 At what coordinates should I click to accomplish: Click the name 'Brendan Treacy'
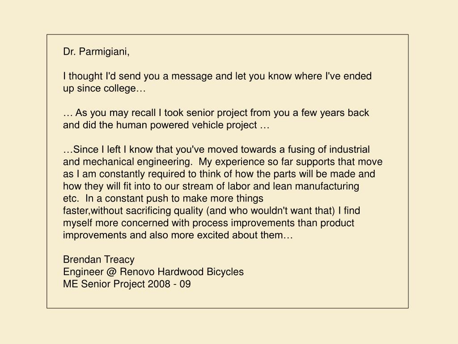tap(99, 260)
